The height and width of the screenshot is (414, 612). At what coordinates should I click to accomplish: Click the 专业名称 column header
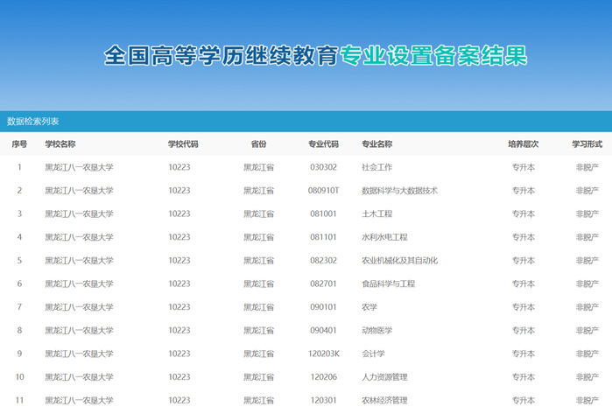click(x=377, y=144)
